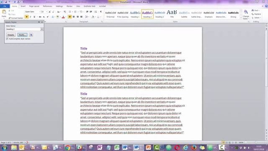Click the zoom slider in the status bar
Screen dimensions: 268x151
point(256,143)
